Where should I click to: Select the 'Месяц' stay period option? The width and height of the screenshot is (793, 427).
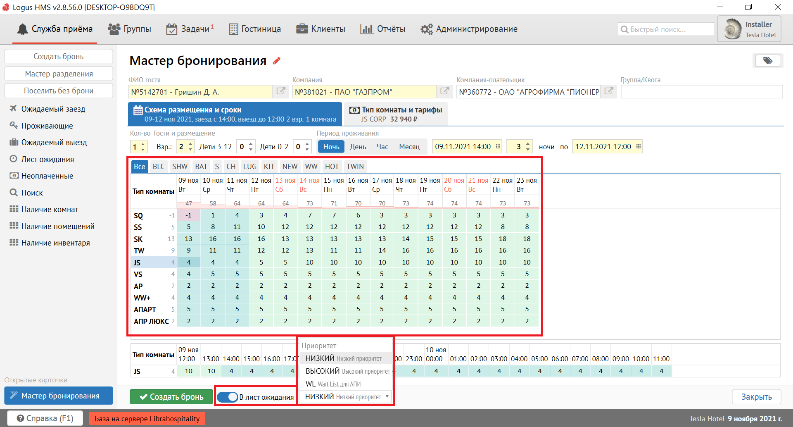[409, 147]
